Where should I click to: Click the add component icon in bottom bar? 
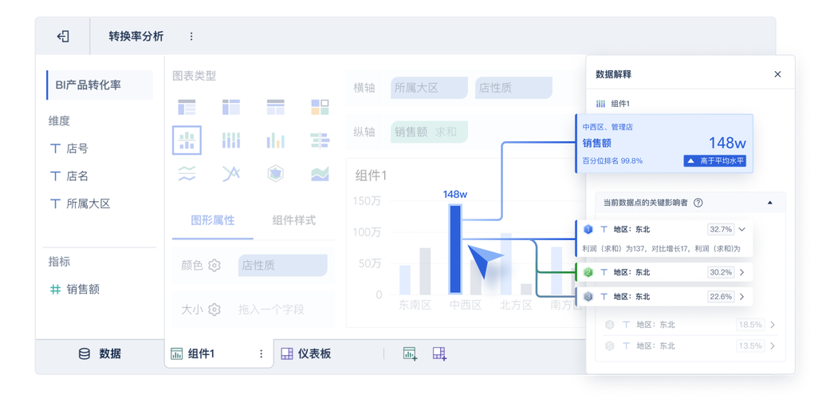410,354
